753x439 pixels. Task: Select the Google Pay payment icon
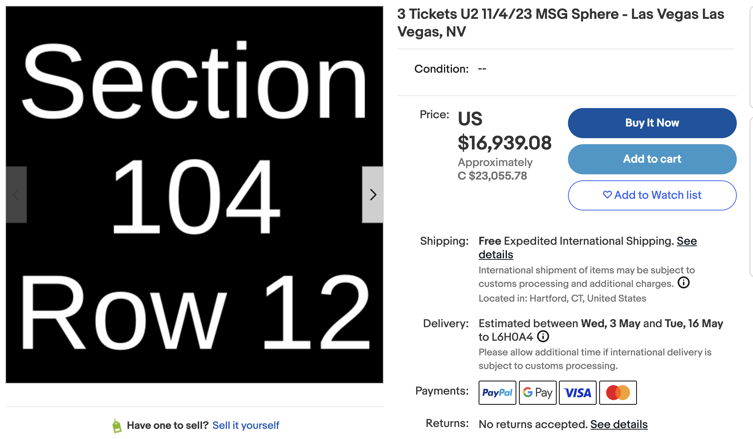pos(537,393)
